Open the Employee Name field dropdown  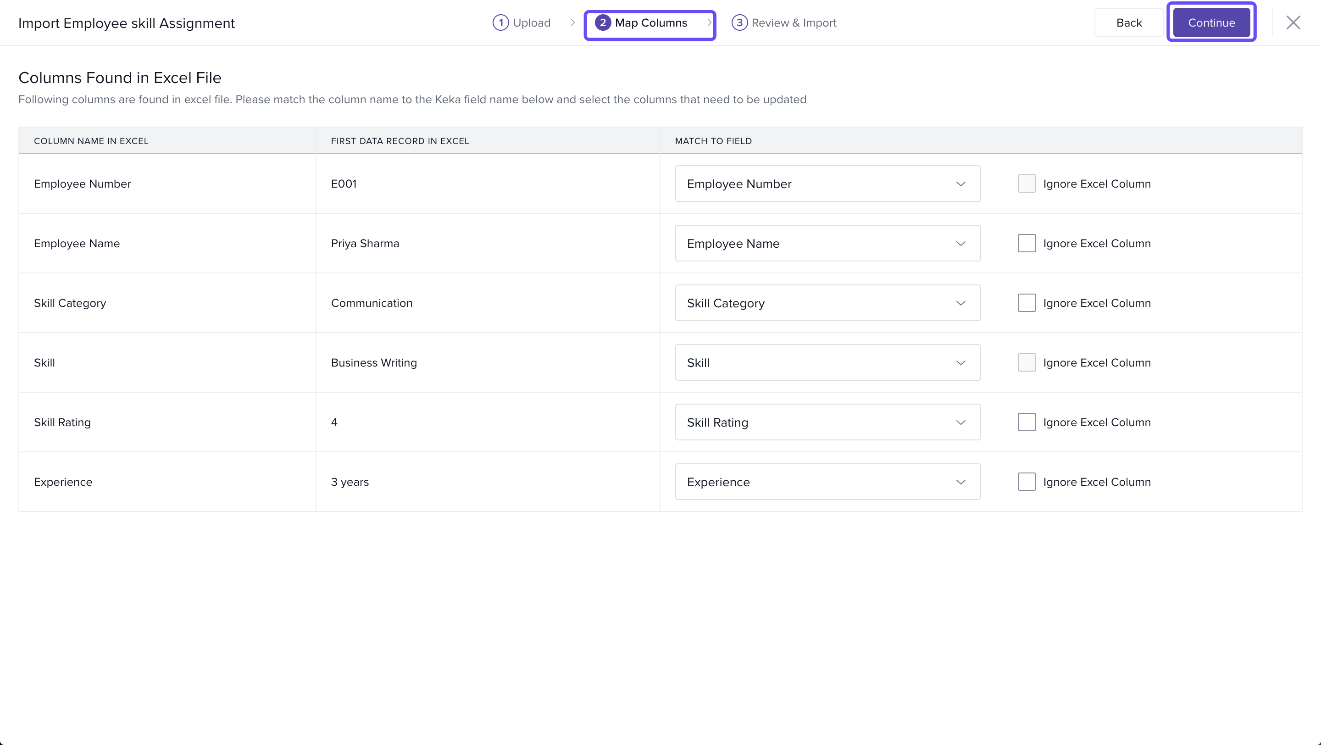(827, 244)
